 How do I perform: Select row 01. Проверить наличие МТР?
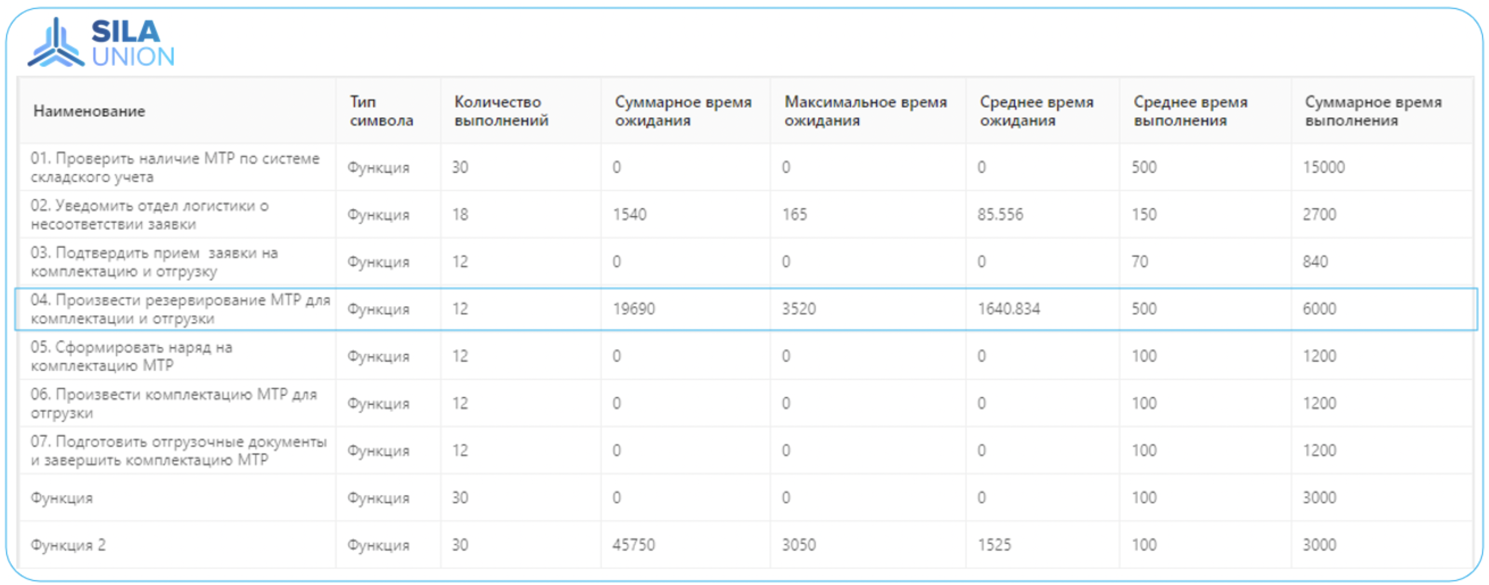click(x=174, y=168)
